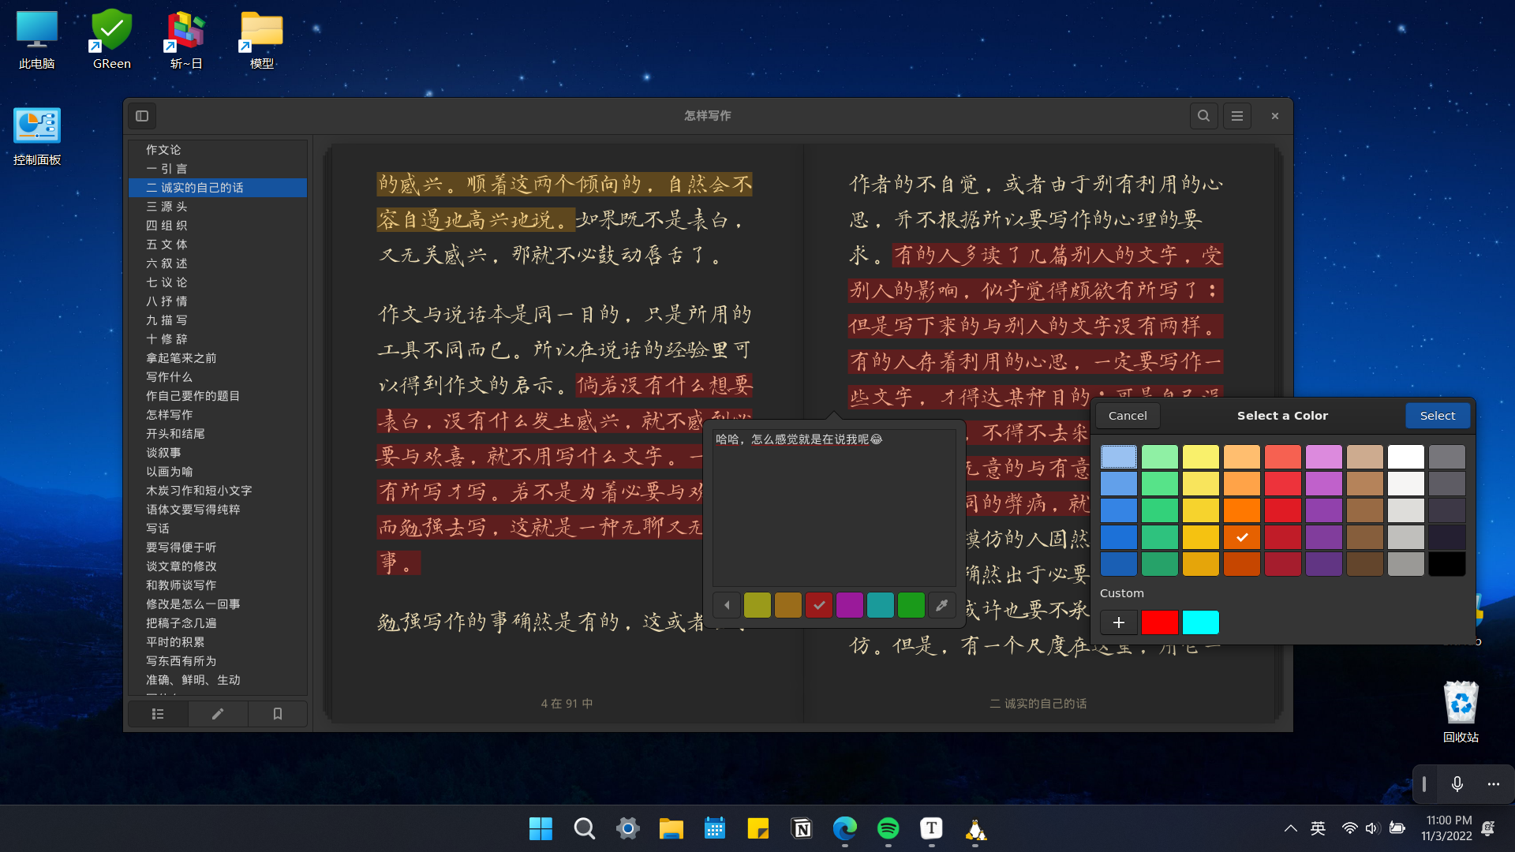Confirm color choice with the Select button
Screen dimensions: 1515x852
point(1438,415)
